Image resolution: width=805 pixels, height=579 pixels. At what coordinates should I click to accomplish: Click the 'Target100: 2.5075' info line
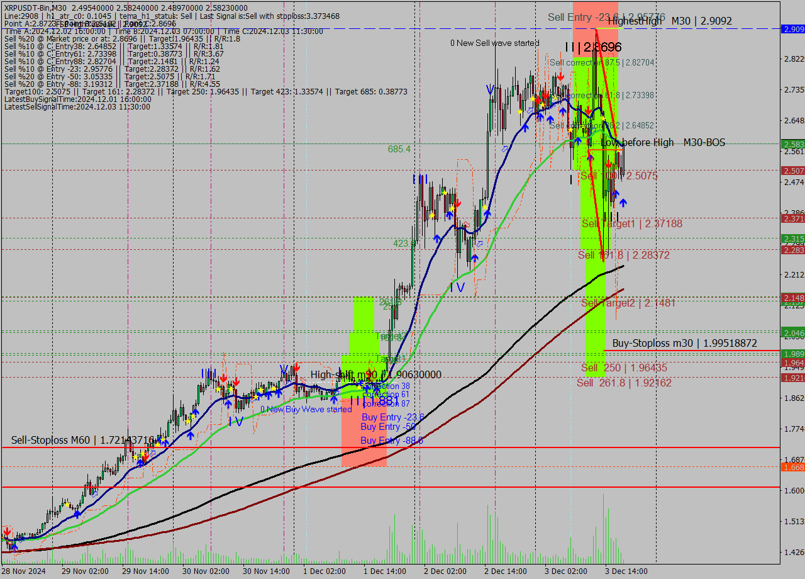pos(206,92)
